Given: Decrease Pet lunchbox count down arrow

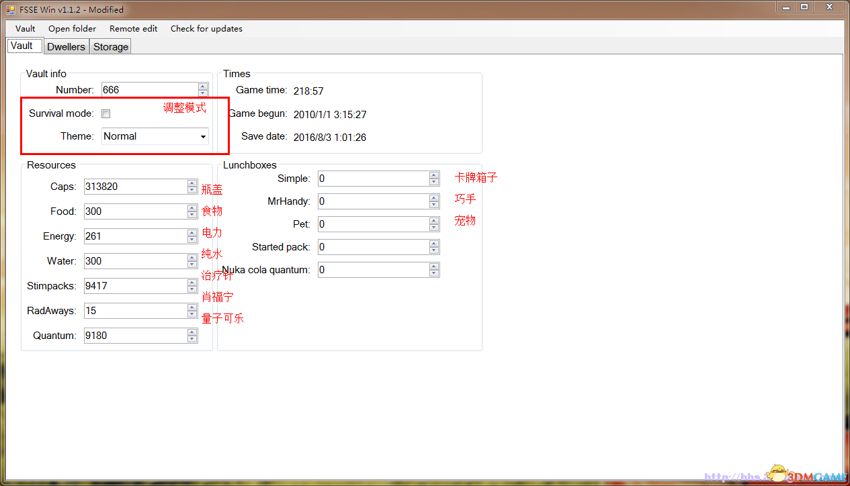Looking at the screenshot, I should [x=434, y=228].
